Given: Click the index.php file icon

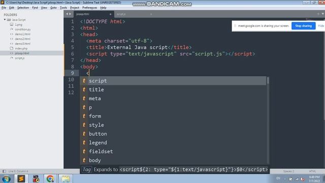Looking at the screenshot, I should 12,48.
